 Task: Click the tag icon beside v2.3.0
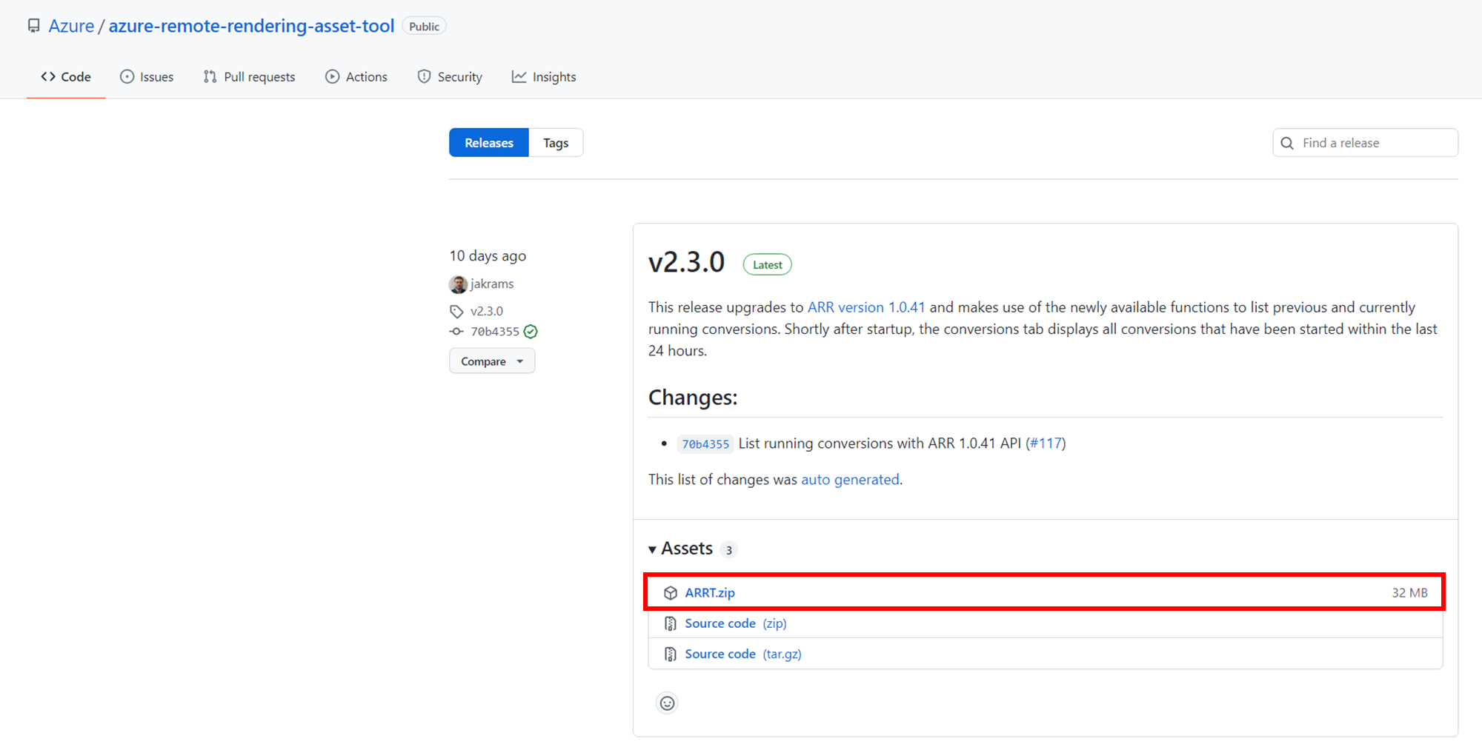coord(456,312)
